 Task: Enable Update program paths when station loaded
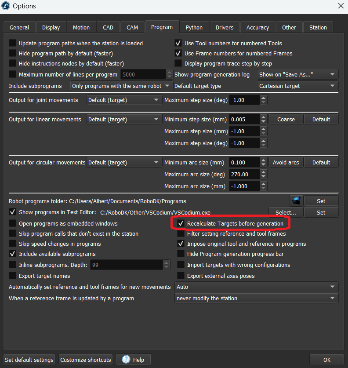12,44
